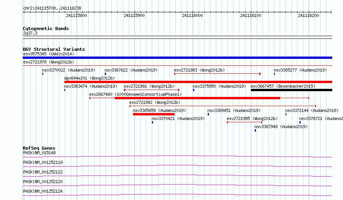Click the black esv3667457 variant bar
Image resolution: width=343 pixels, height=200 pixels.
point(291,90)
